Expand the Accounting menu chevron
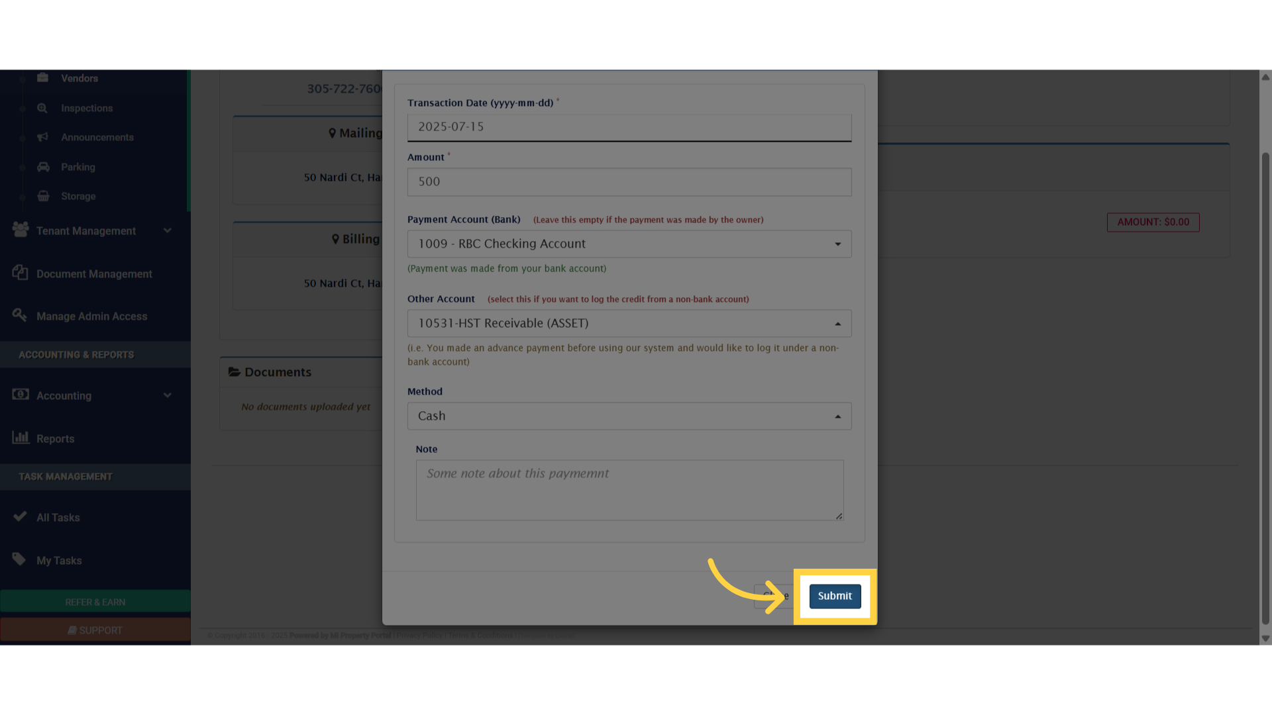This screenshot has height=715, width=1272. [x=168, y=395]
